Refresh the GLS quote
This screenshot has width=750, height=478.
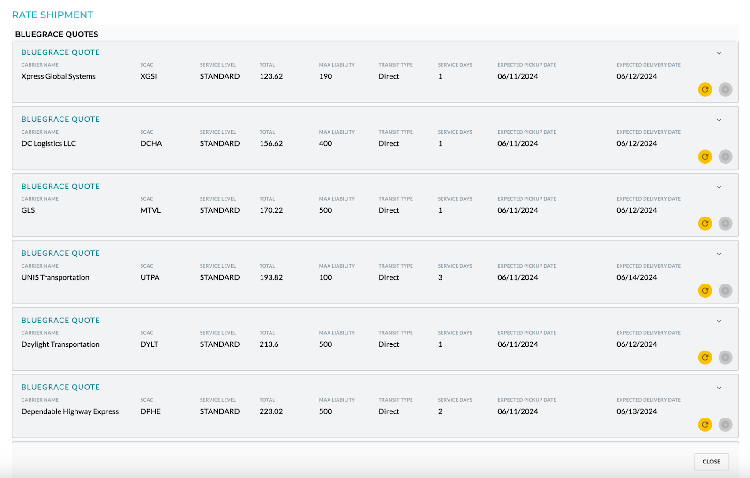(705, 224)
